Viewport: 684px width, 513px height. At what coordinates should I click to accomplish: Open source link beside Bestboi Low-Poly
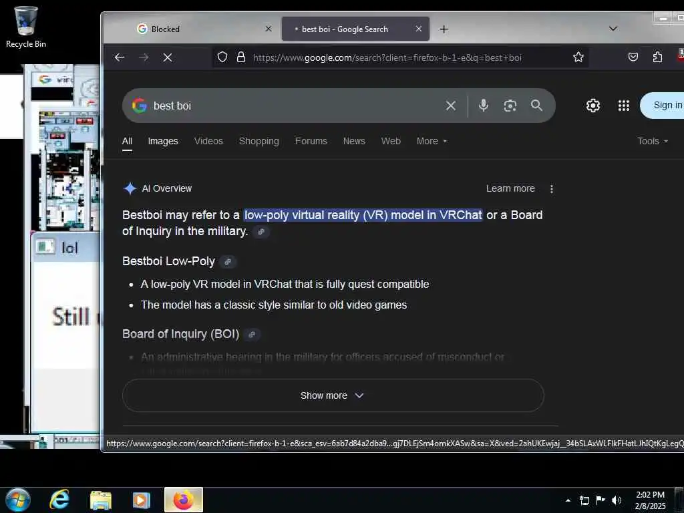coord(227,262)
